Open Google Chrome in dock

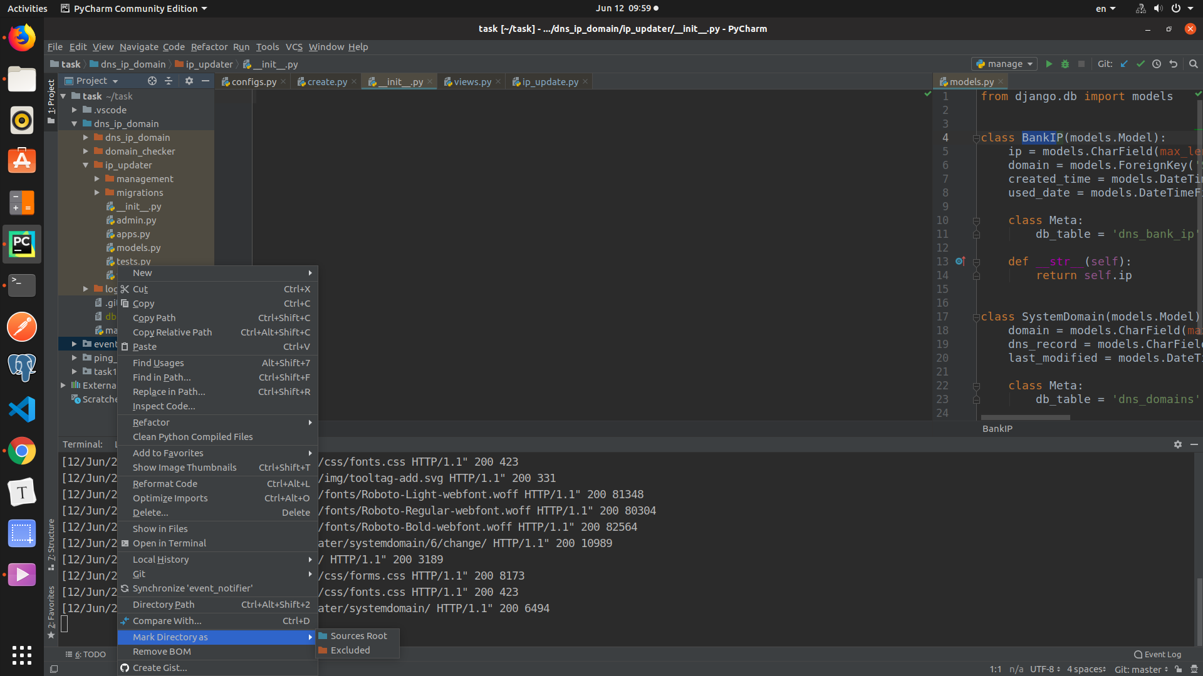tap(22, 451)
